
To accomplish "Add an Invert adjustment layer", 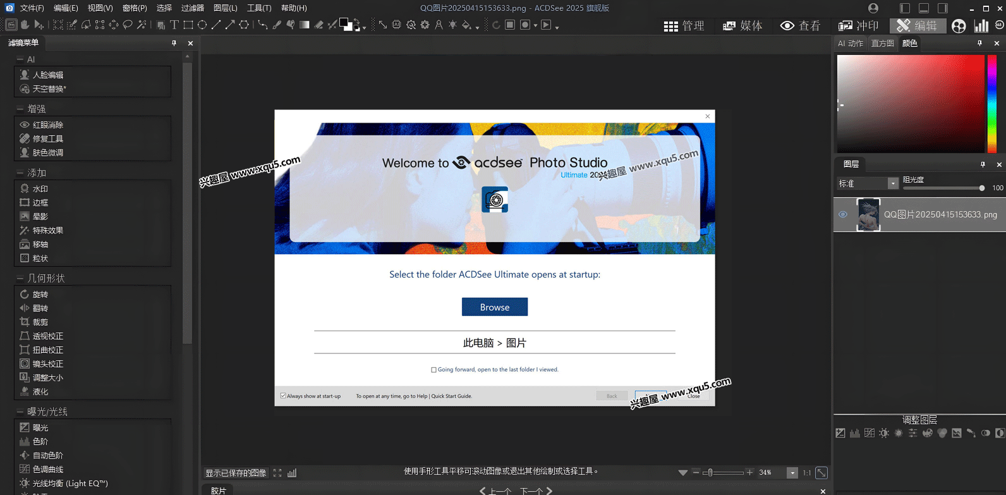I will point(1000,433).
